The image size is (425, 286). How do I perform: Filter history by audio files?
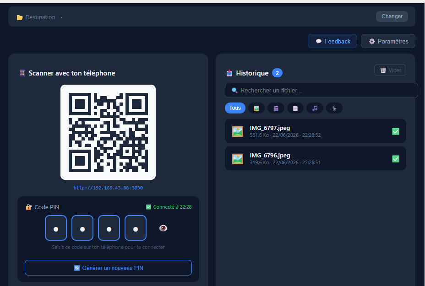315,108
